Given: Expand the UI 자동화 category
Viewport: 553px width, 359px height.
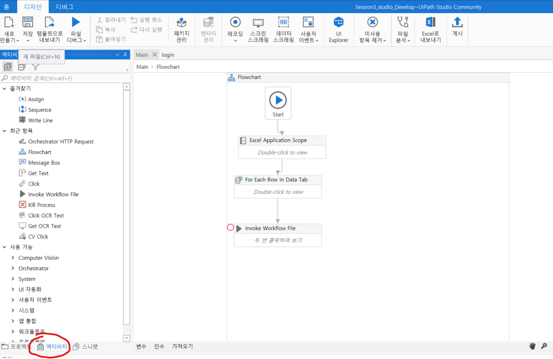Looking at the screenshot, I should click(13, 289).
